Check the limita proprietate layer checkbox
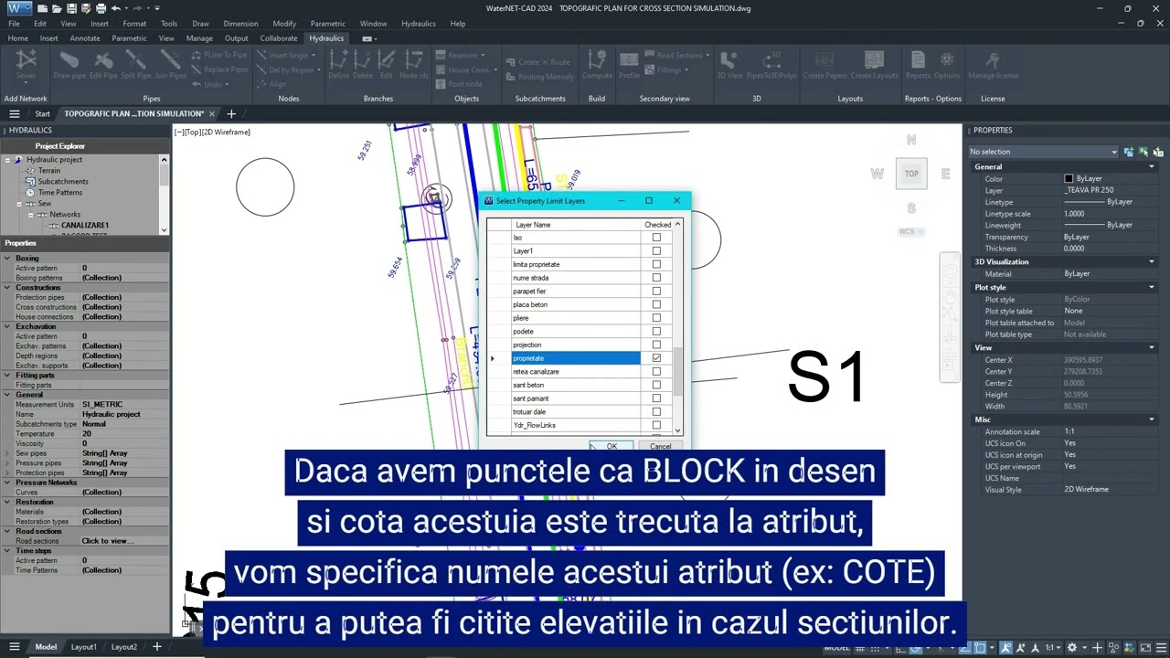This screenshot has width=1170, height=658. pyautogui.click(x=656, y=264)
